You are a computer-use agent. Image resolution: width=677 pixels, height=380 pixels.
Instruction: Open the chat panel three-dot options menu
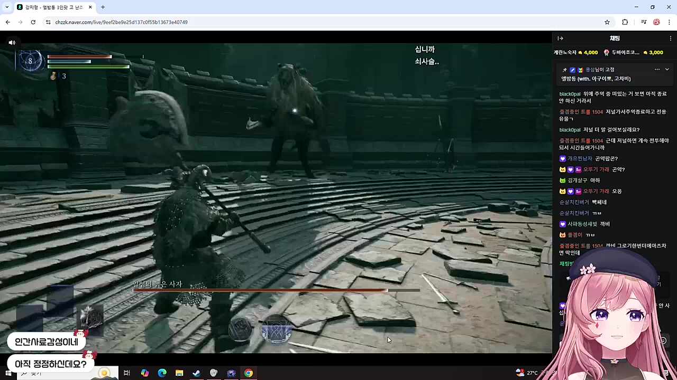(x=671, y=38)
